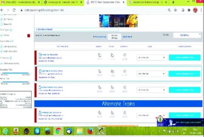
Task: Open the Quota GENERAL dropdown
Action: point(187,35)
